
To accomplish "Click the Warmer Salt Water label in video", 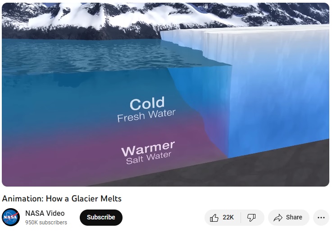I will click(148, 152).
